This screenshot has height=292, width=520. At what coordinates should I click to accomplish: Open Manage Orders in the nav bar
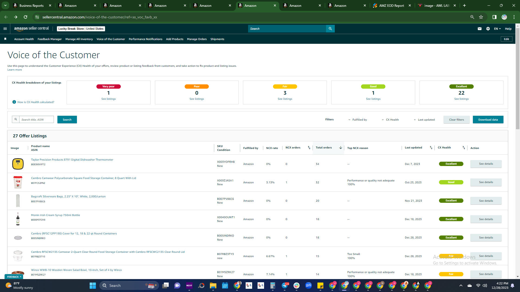197,39
